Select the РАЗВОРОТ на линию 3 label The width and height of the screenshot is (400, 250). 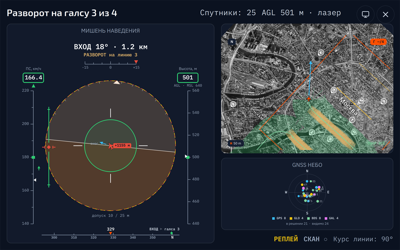110,55
